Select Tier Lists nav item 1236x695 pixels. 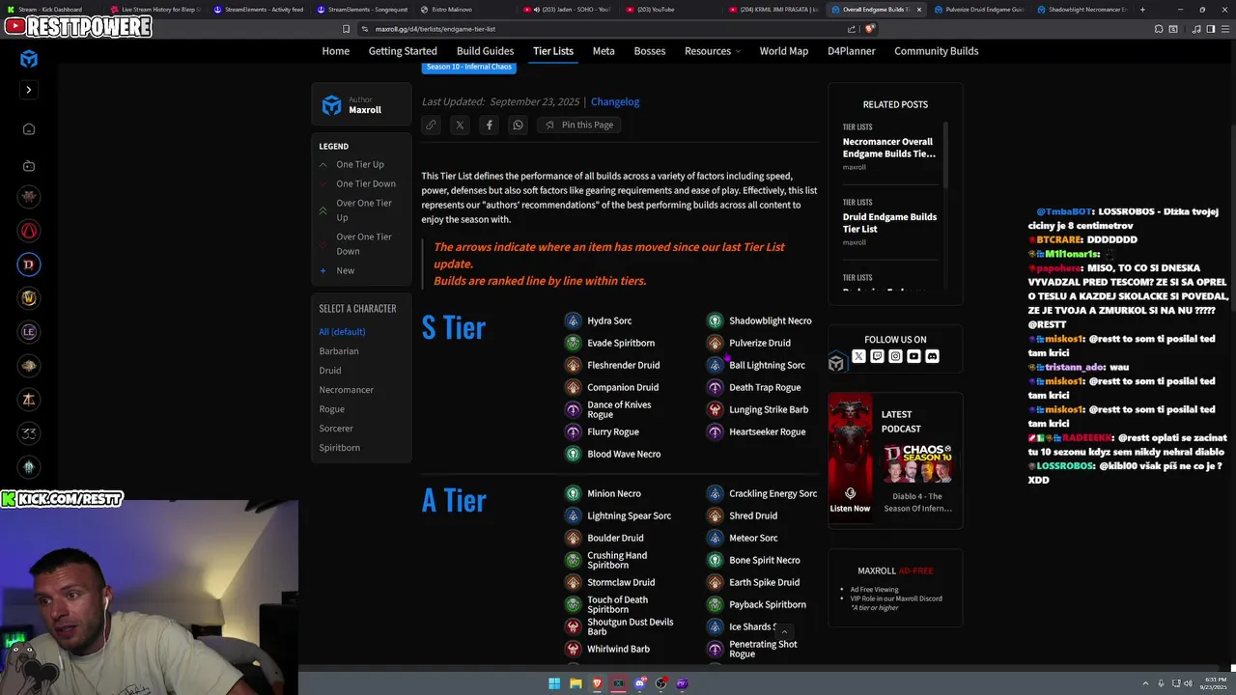point(553,50)
